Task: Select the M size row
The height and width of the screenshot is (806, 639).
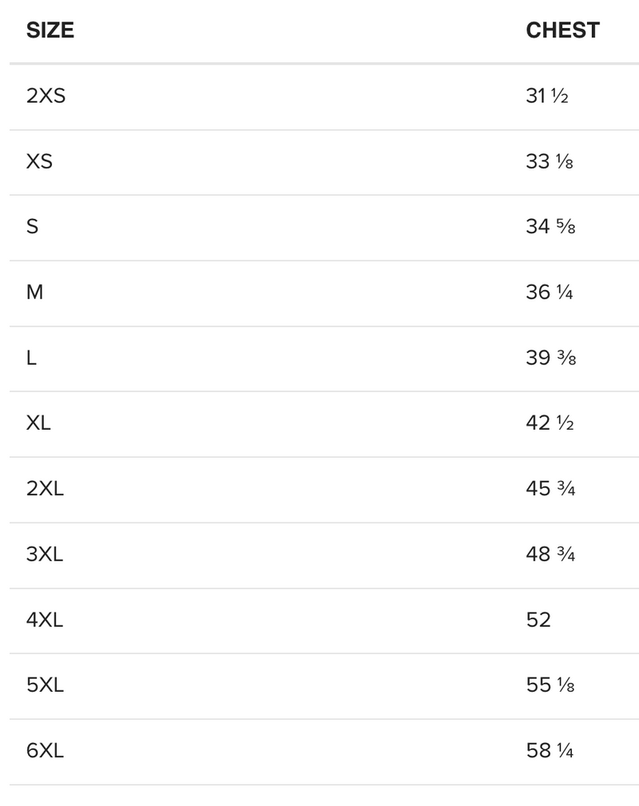Action: coord(34,292)
